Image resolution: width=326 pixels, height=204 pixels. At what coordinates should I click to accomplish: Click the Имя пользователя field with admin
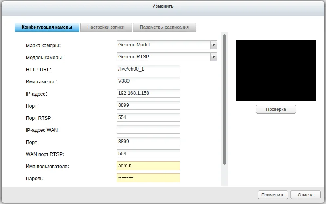(148, 166)
